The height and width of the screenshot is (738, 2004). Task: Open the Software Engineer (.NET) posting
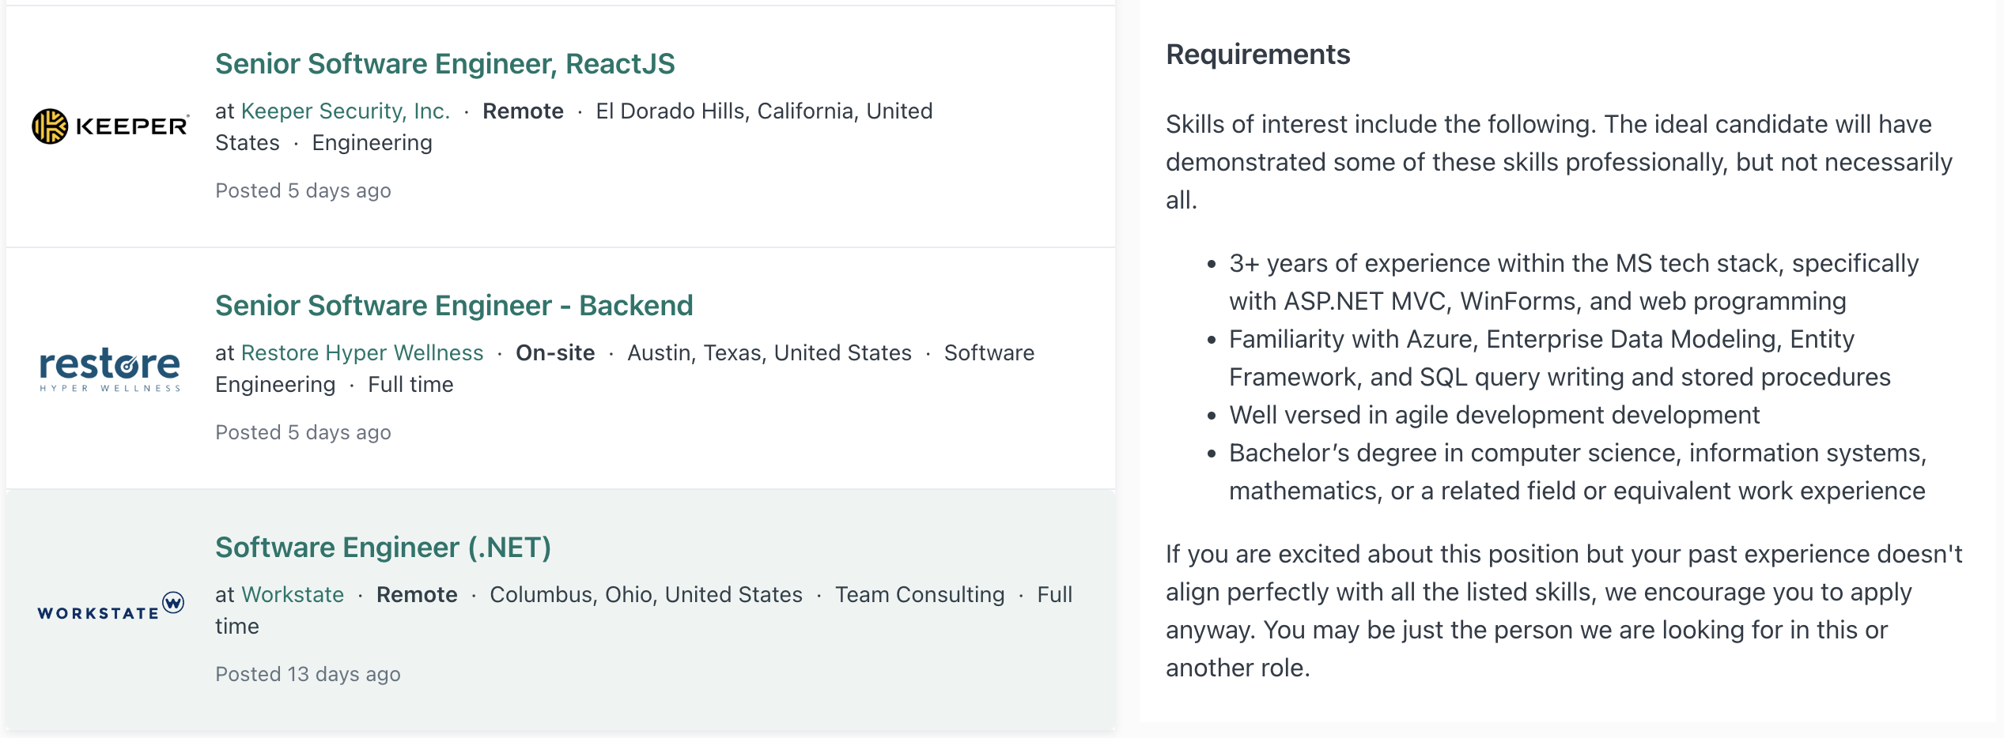[x=383, y=548]
